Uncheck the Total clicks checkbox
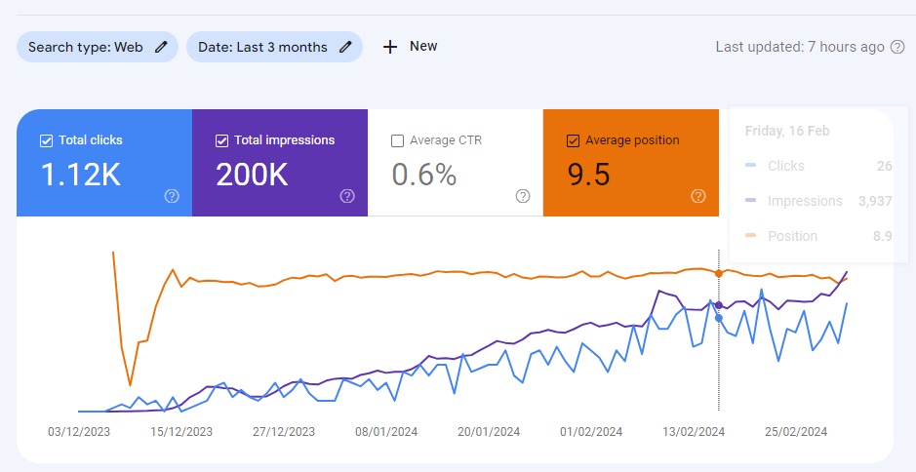The height and width of the screenshot is (472, 916). click(x=46, y=140)
